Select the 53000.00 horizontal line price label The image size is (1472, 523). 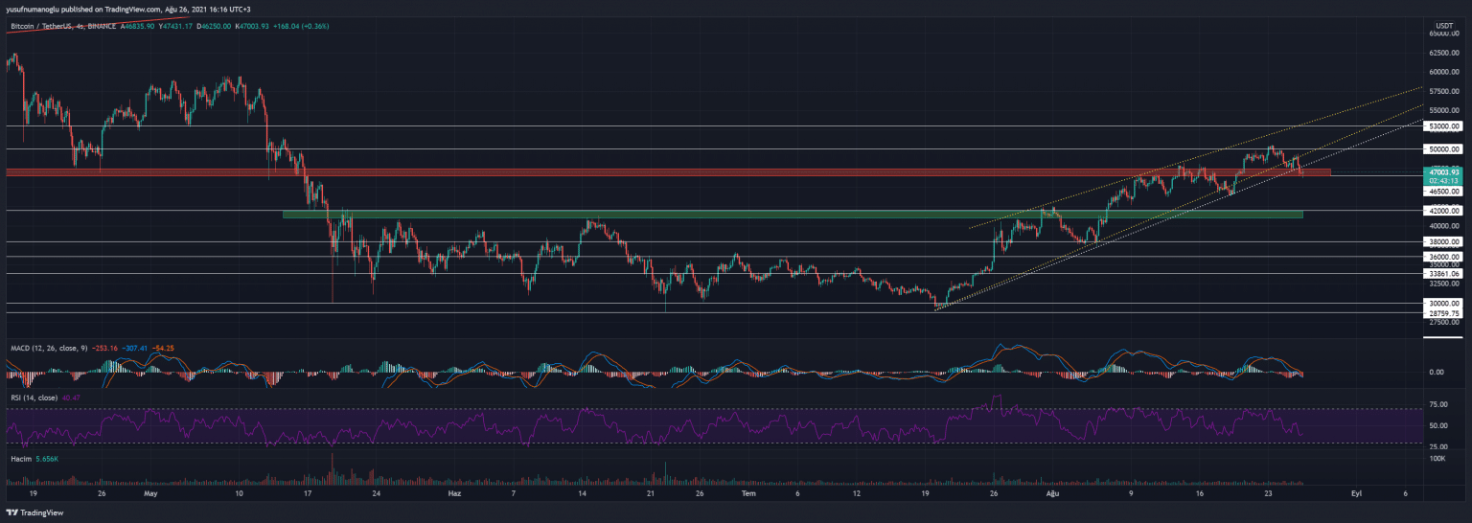click(x=1442, y=125)
